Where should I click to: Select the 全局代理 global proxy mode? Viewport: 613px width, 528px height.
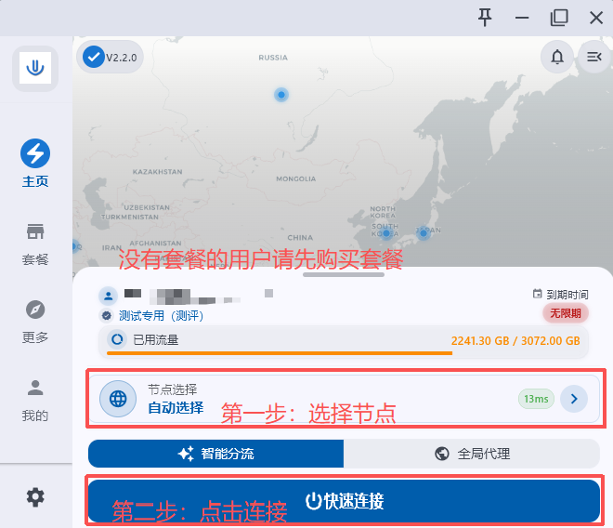click(x=472, y=454)
